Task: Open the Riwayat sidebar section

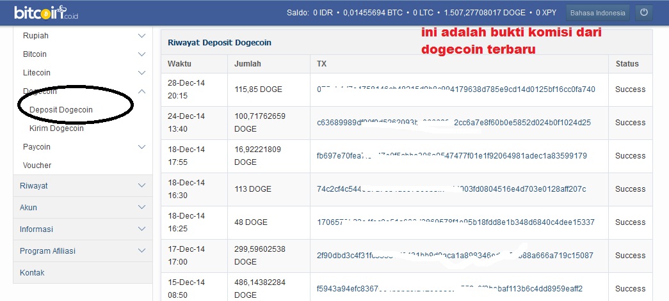Action: point(83,185)
